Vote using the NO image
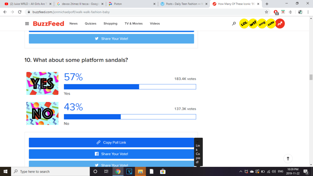This screenshot has height=176, width=313. coord(42,113)
